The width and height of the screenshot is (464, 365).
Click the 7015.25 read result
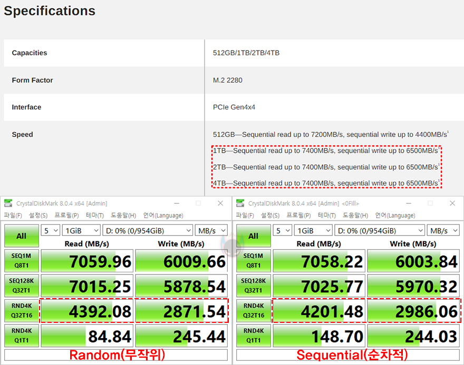(87, 285)
